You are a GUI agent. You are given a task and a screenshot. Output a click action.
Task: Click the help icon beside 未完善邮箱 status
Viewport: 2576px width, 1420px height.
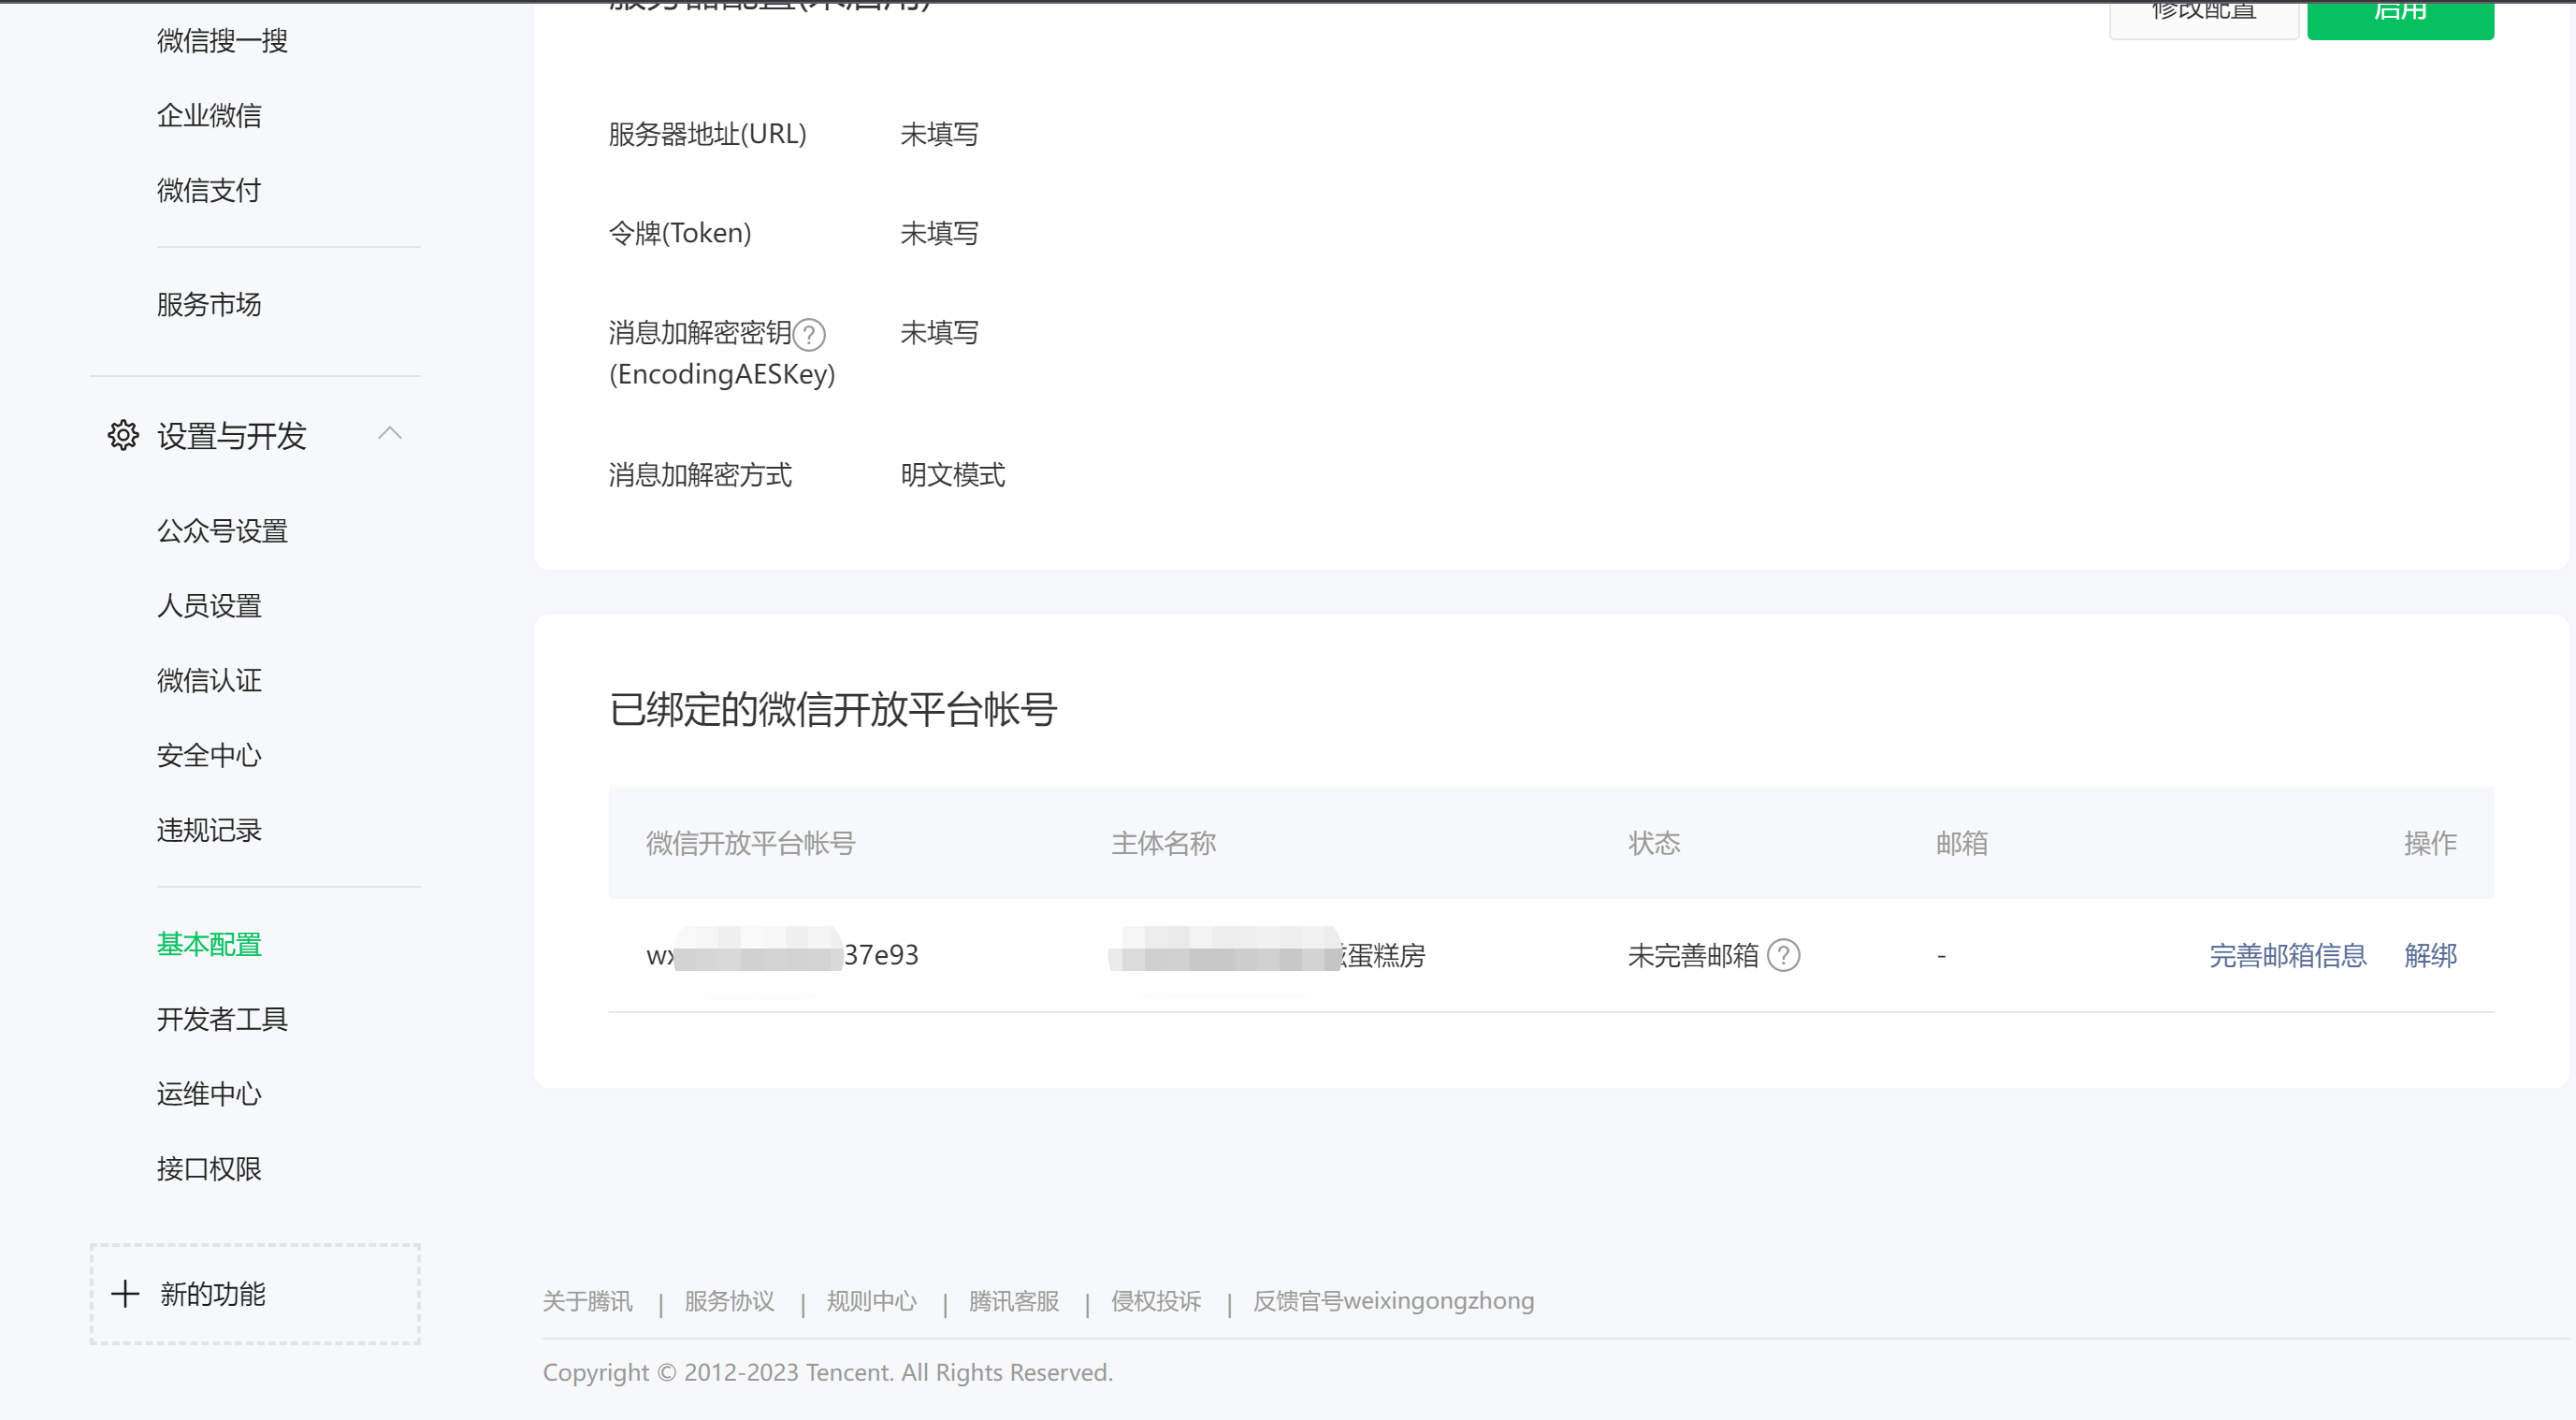click(x=1783, y=955)
